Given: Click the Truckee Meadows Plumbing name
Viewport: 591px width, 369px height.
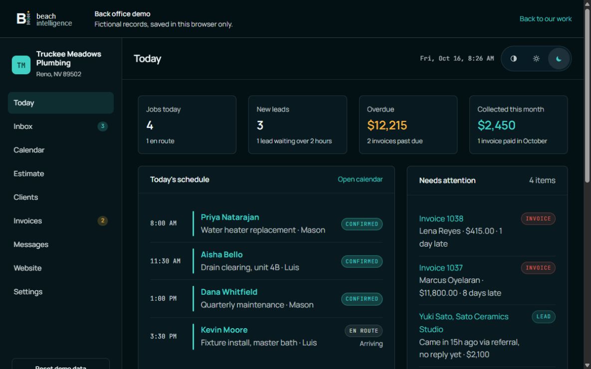Looking at the screenshot, I should tap(69, 58).
